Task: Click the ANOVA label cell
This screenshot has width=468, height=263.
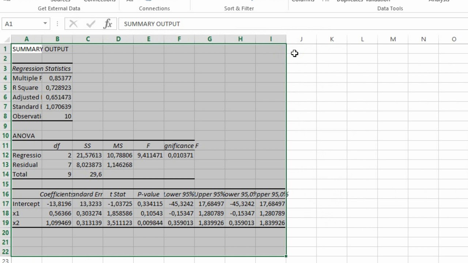Action: [x=27, y=136]
